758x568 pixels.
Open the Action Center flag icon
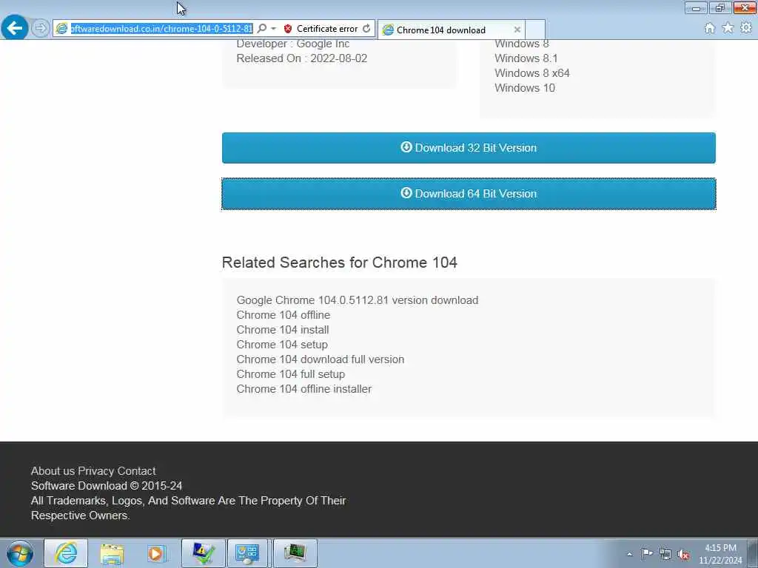coord(647,553)
